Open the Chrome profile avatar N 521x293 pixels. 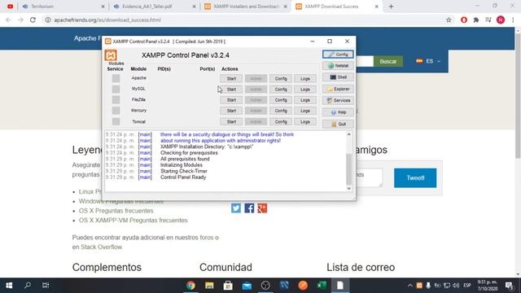coord(501,20)
